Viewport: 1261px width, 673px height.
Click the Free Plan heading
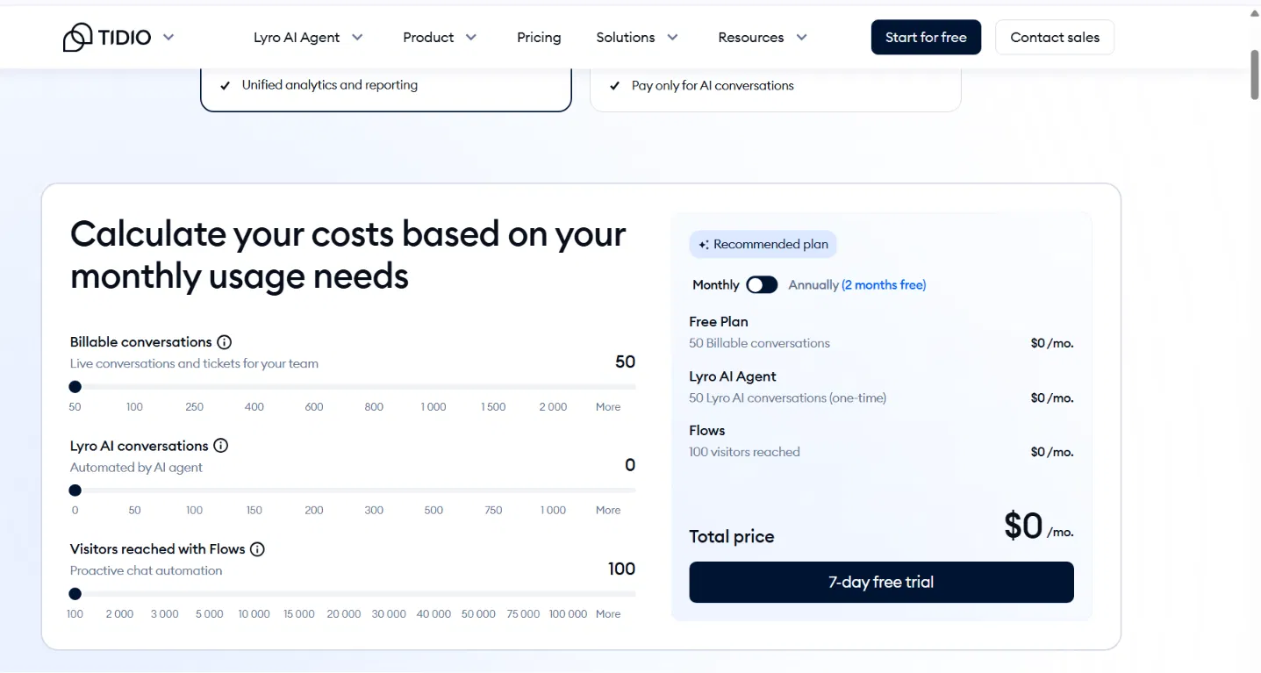click(719, 322)
